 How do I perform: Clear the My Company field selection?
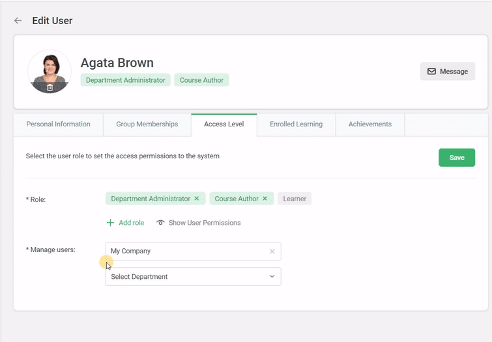[272, 251]
